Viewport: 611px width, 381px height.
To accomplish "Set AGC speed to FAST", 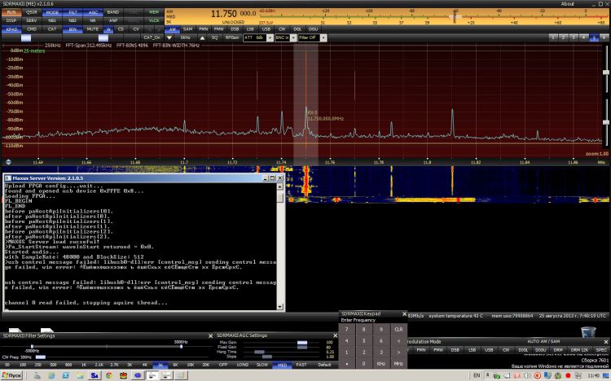I will [x=301, y=365].
